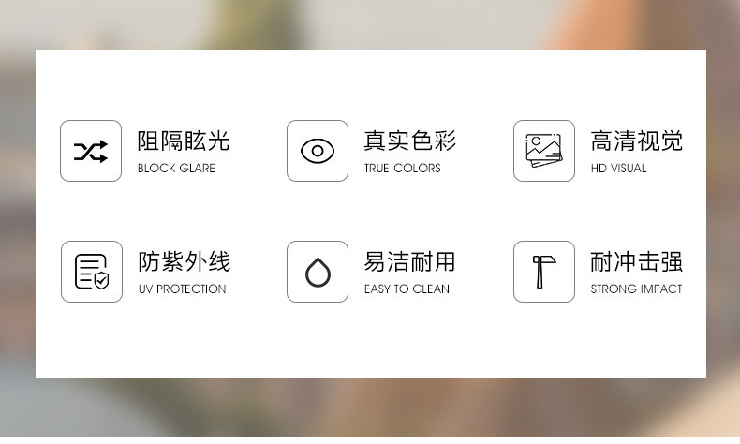
Task: Select the 阻隔眩光 heading
Action: coord(184,141)
